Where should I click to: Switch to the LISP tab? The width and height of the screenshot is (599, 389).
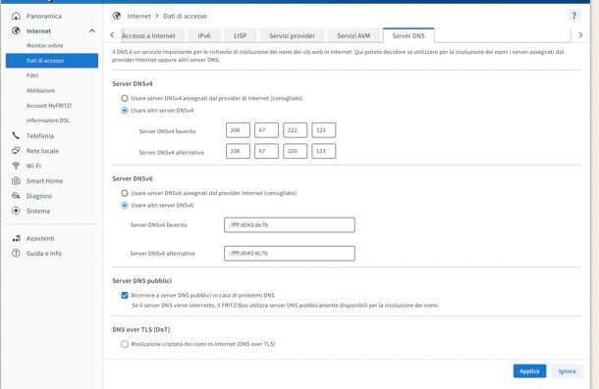click(240, 35)
